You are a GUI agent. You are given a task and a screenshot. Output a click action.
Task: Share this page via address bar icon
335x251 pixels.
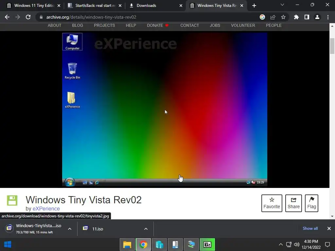273,17
